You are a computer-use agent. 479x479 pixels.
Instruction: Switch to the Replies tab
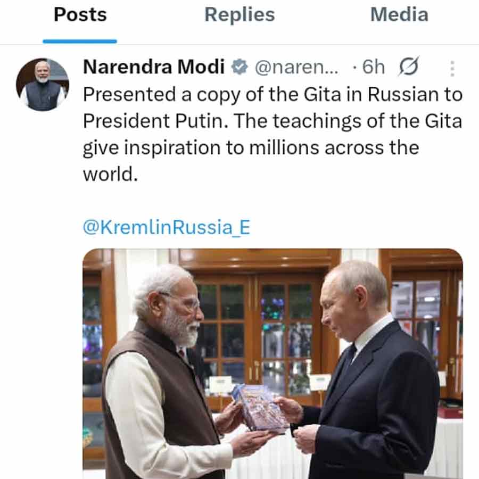240,15
